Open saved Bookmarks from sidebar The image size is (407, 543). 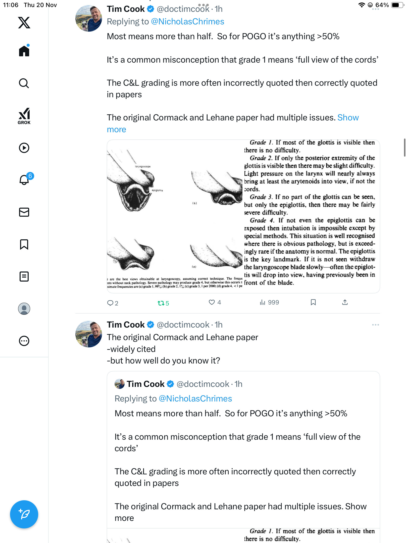[24, 244]
